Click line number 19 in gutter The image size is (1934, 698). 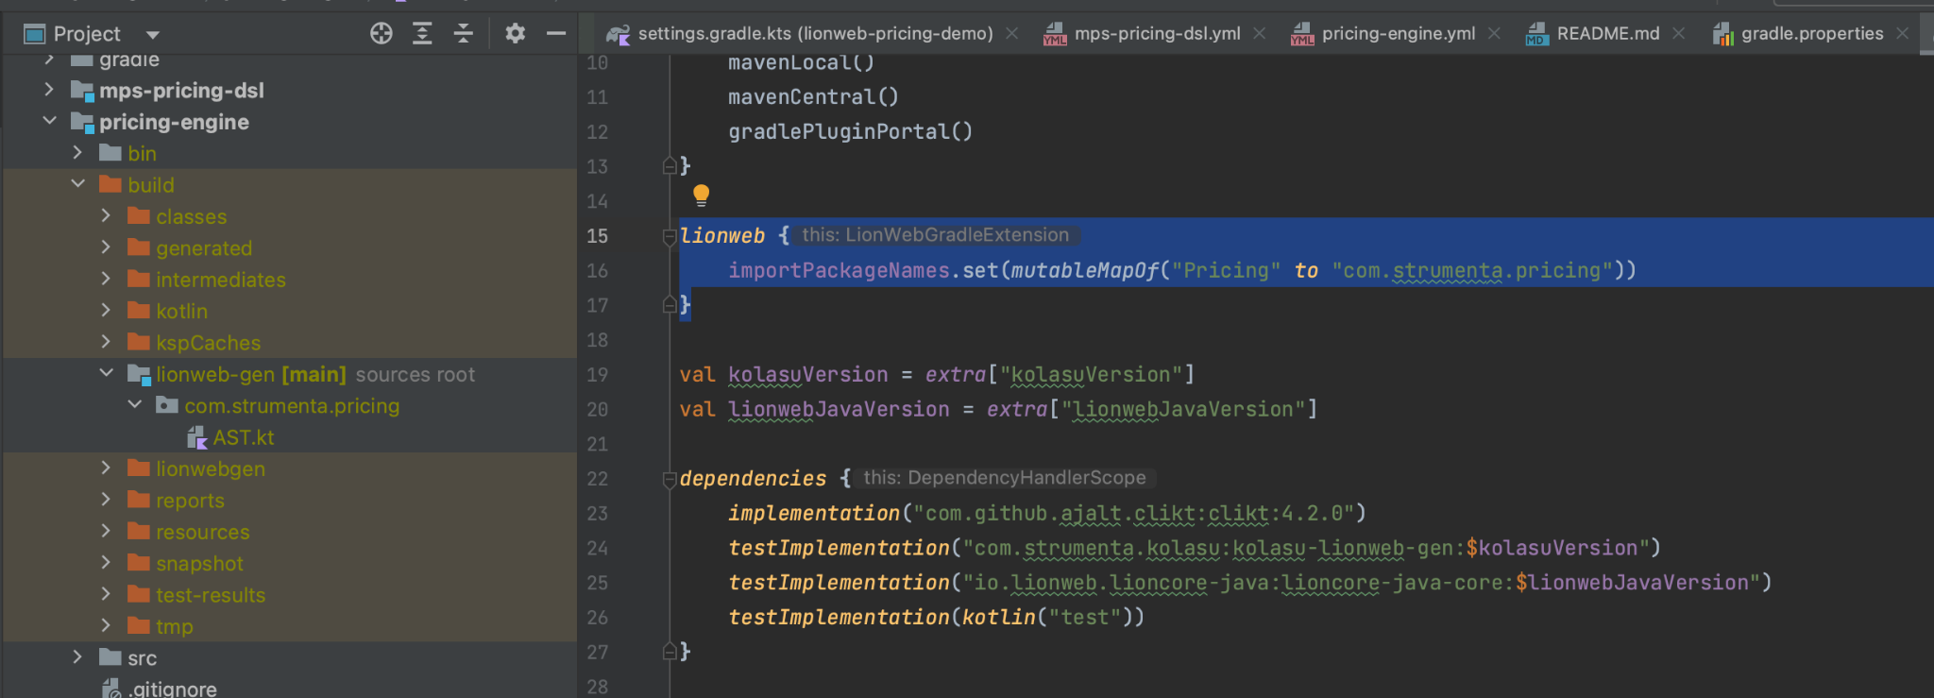coord(597,375)
